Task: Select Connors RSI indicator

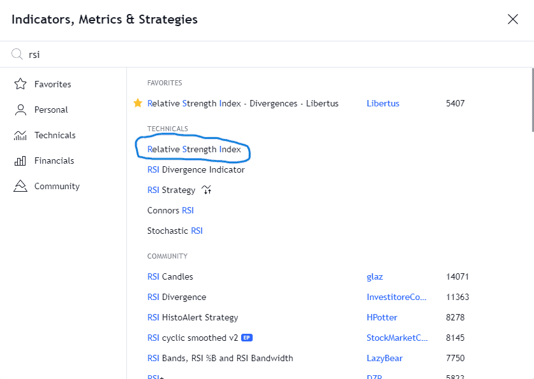Action: (170, 210)
